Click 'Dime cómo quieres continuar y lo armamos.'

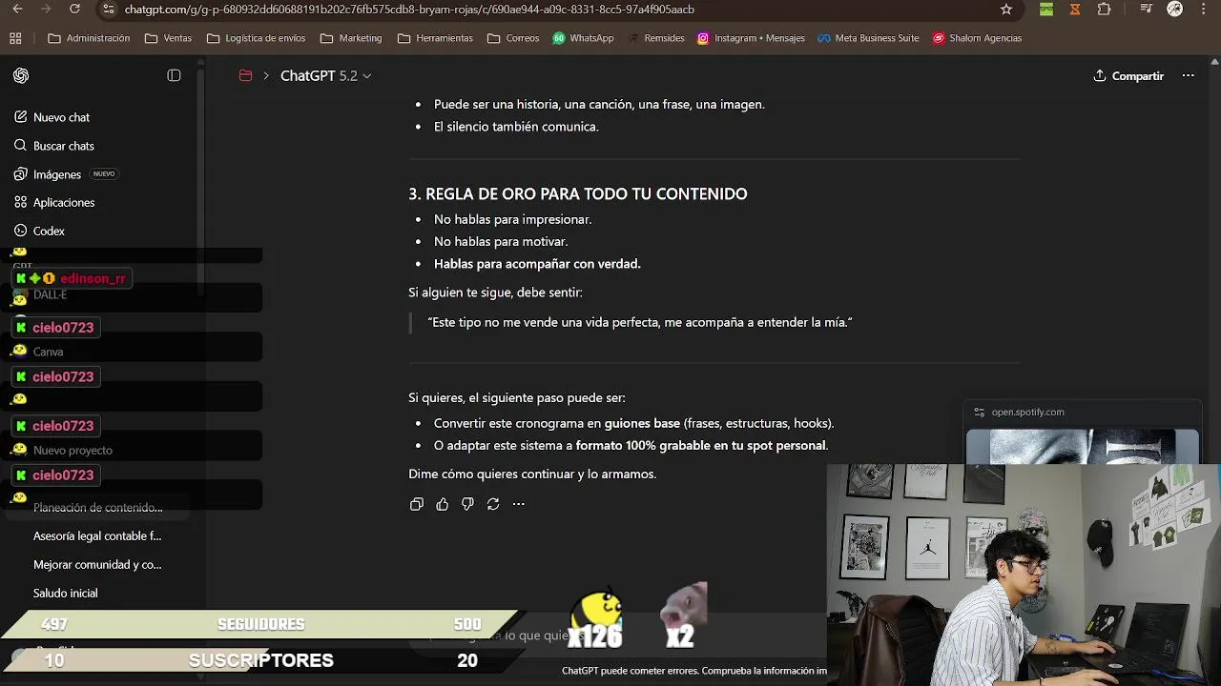(532, 474)
